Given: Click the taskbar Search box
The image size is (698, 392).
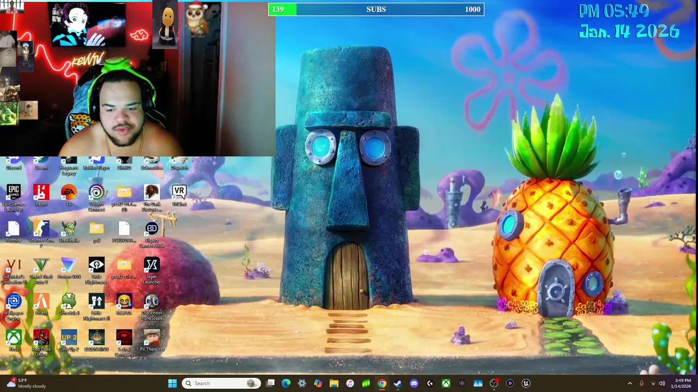Looking at the screenshot, I should click(x=221, y=383).
